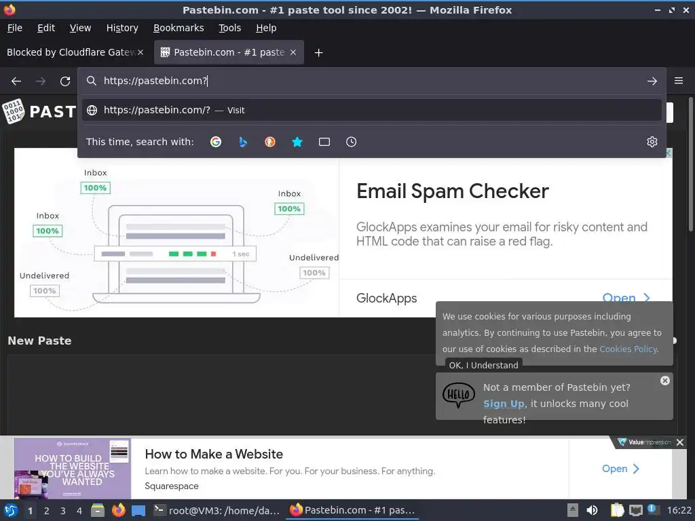Viewport: 695px width, 521px height.
Task: Open the Squarespace website ad link
Action: tap(620, 469)
